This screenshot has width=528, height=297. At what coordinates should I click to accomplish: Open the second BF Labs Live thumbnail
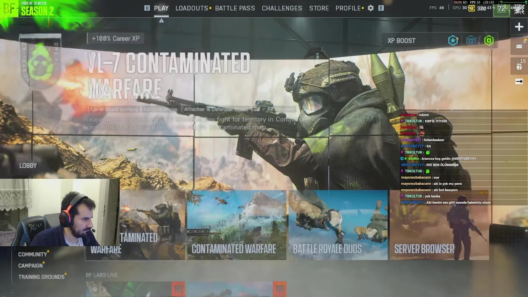point(237,289)
